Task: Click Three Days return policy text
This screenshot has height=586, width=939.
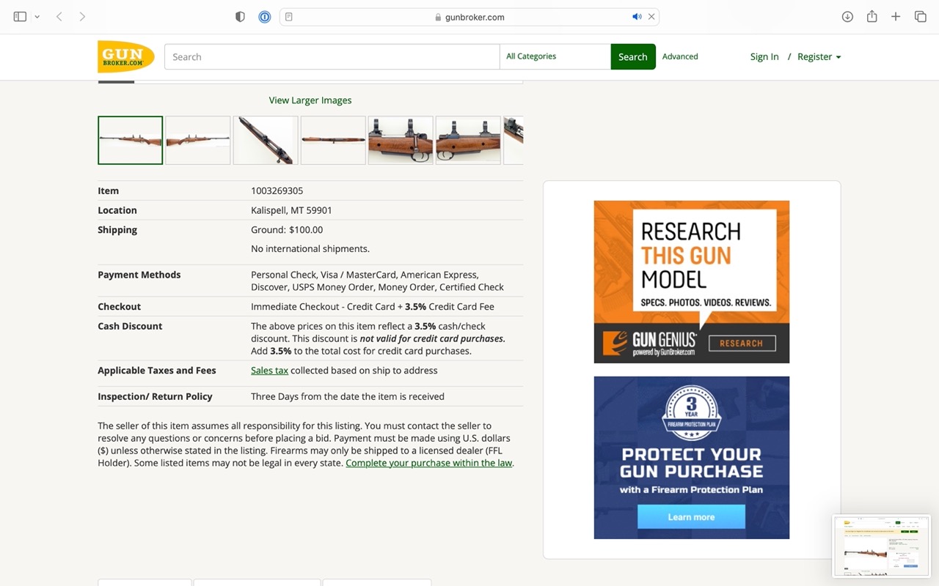Action: coord(348,396)
